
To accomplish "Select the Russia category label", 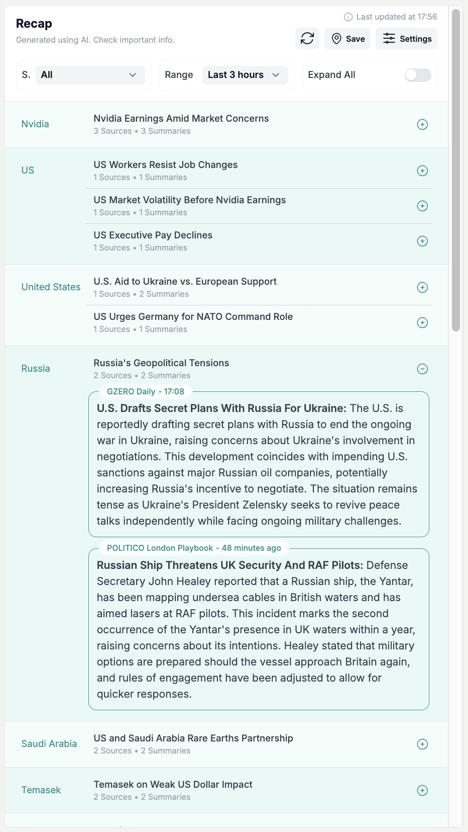I will click(35, 369).
